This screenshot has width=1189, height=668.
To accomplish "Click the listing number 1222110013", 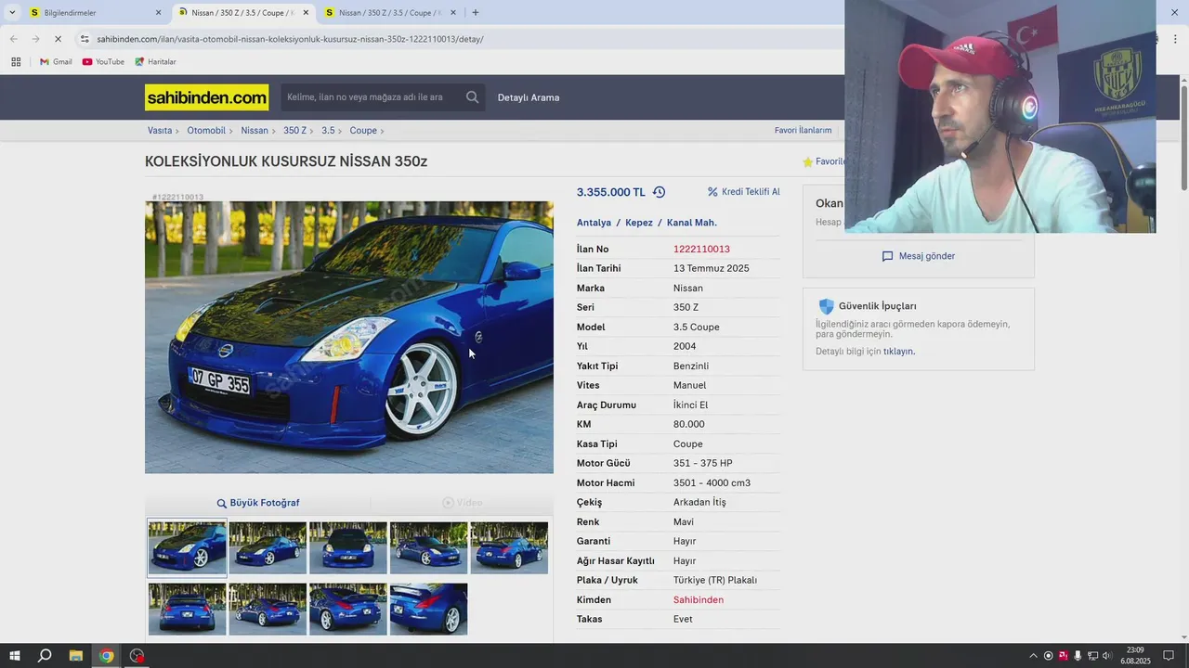I will coord(701,249).
